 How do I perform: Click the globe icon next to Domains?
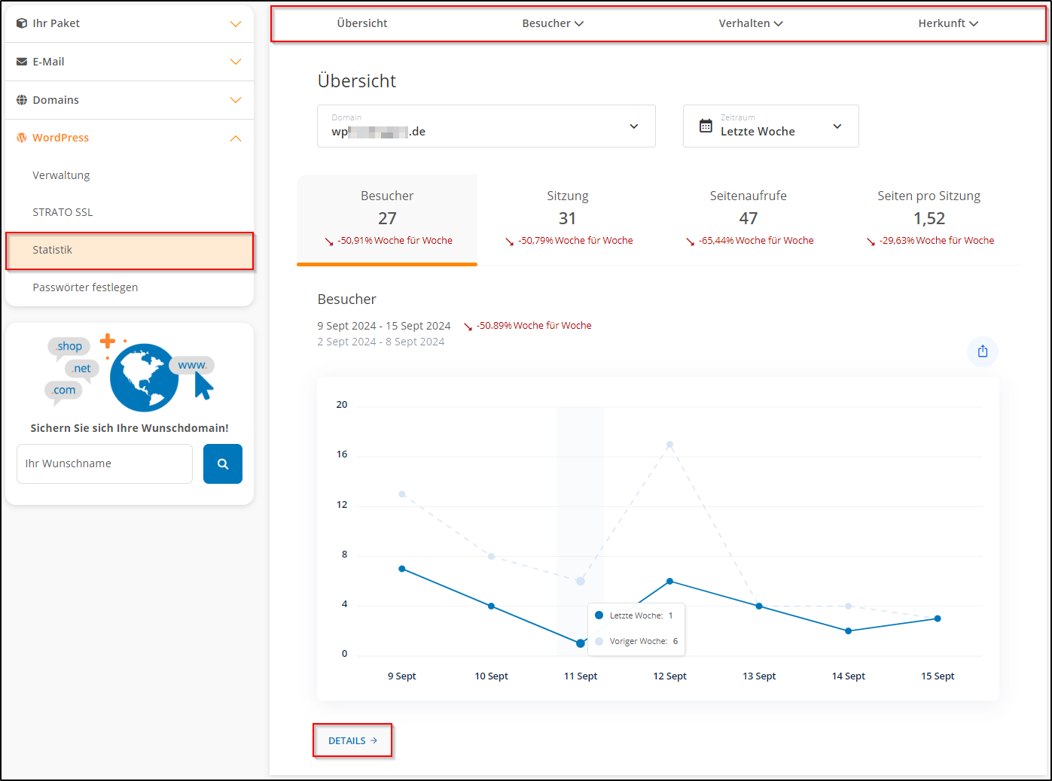[x=22, y=100]
